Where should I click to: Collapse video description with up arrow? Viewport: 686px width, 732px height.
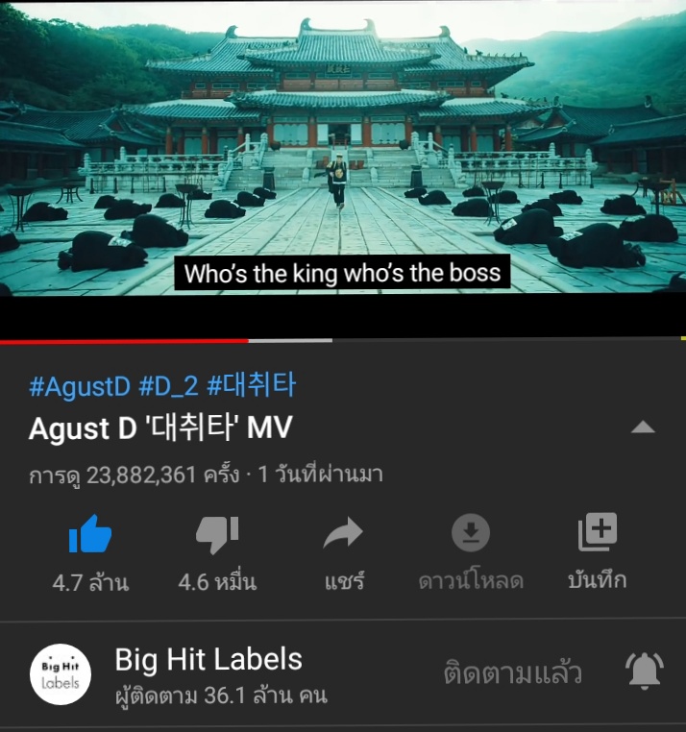(x=643, y=427)
